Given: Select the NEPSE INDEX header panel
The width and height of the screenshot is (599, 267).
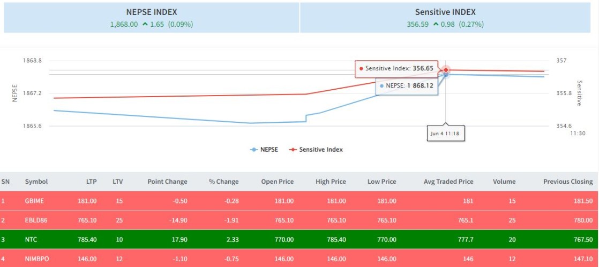Looking at the screenshot, I should tap(151, 18).
